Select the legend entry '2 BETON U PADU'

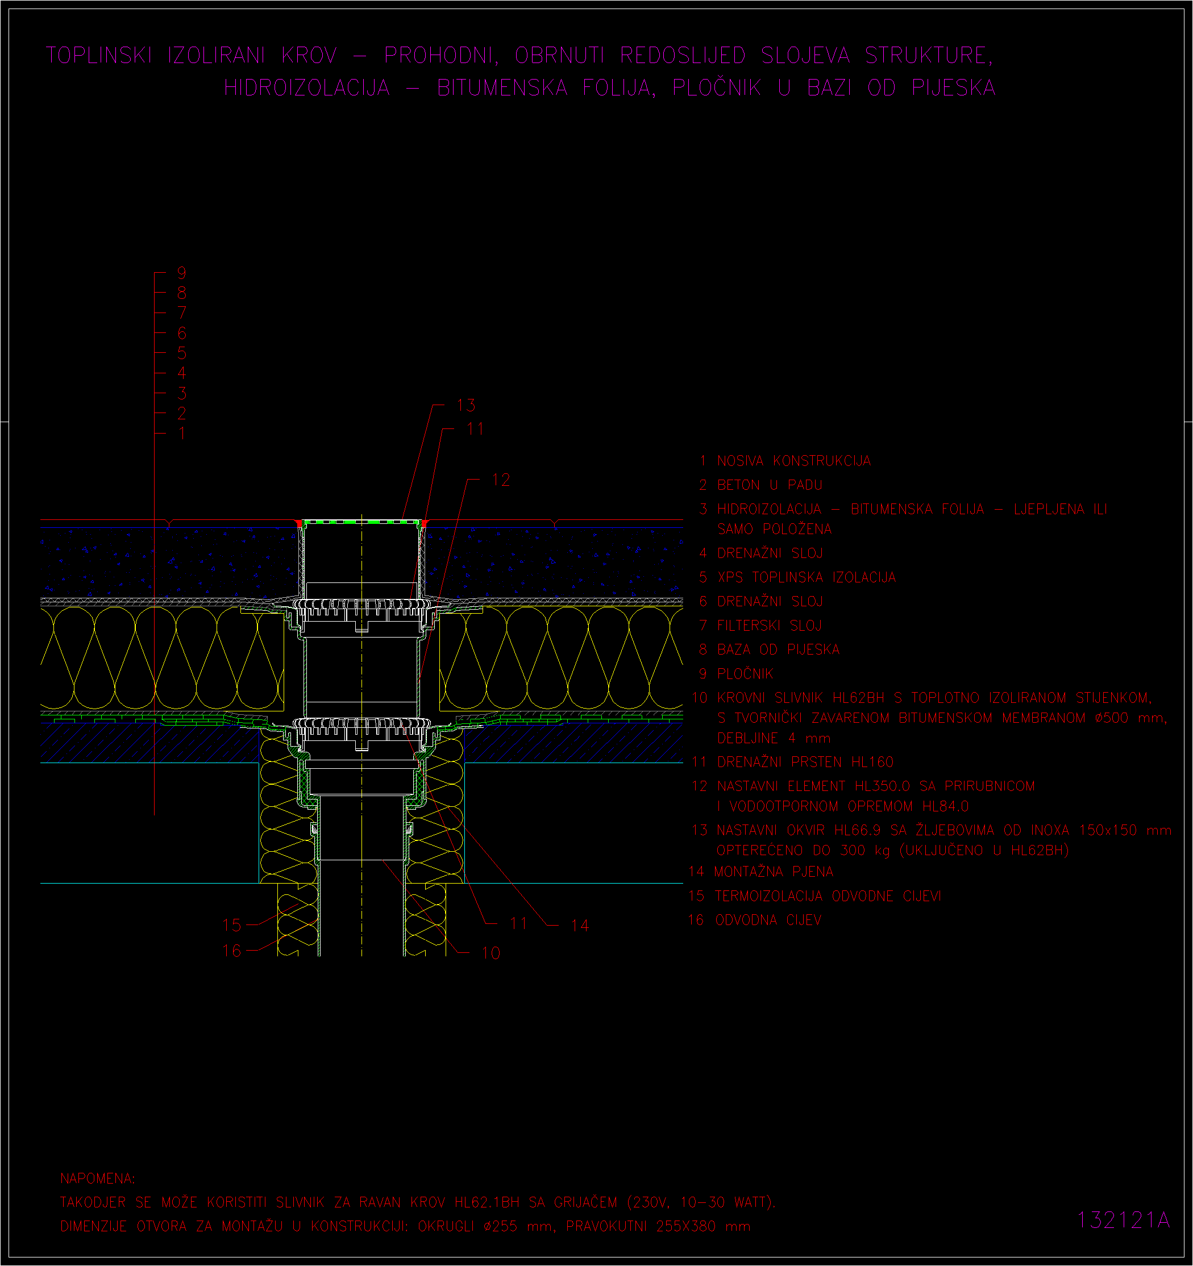pyautogui.click(x=760, y=485)
